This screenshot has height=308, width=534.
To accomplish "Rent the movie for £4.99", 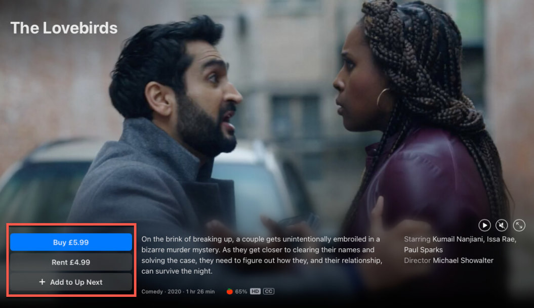I will pos(70,262).
